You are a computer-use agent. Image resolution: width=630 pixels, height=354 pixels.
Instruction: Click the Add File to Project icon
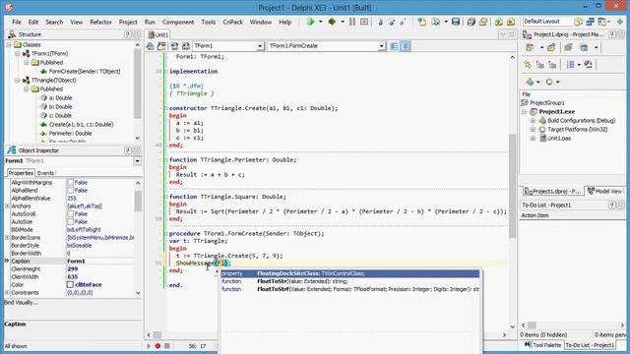click(499, 22)
